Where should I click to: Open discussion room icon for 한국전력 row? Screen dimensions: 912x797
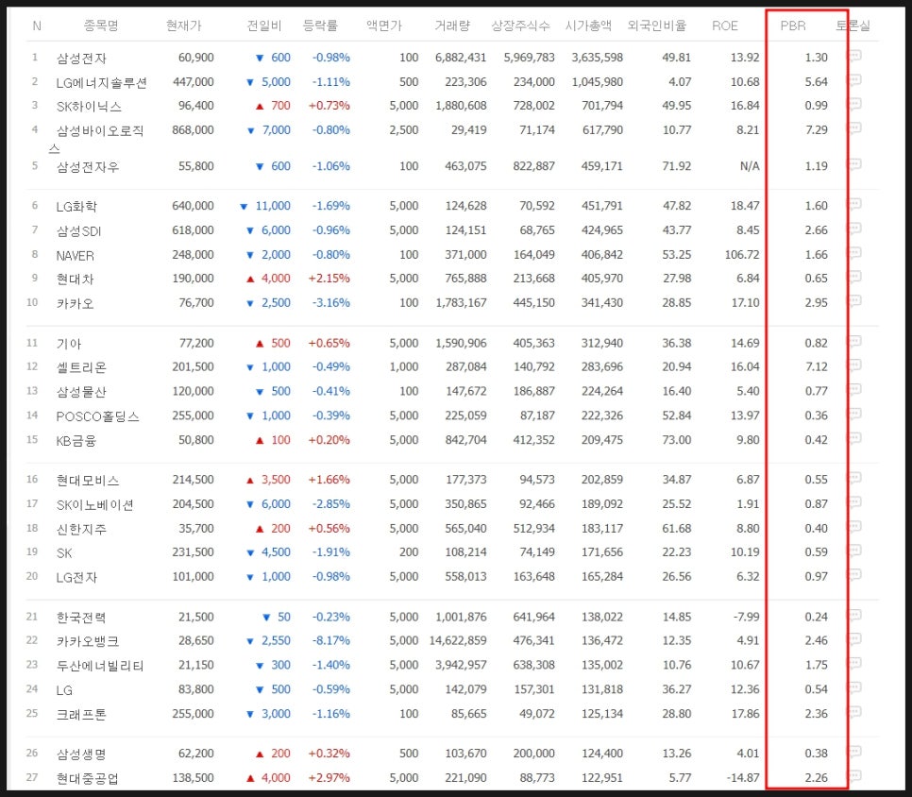pos(854,616)
